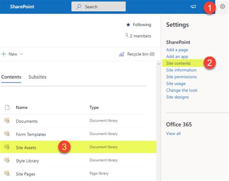This screenshot has height=181, width=229.
Task: Open the Documents library
Action: 27,121
